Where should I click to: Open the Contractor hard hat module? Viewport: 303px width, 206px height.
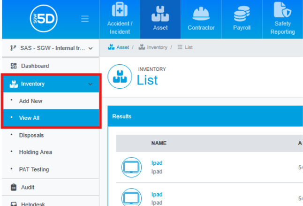tap(201, 19)
